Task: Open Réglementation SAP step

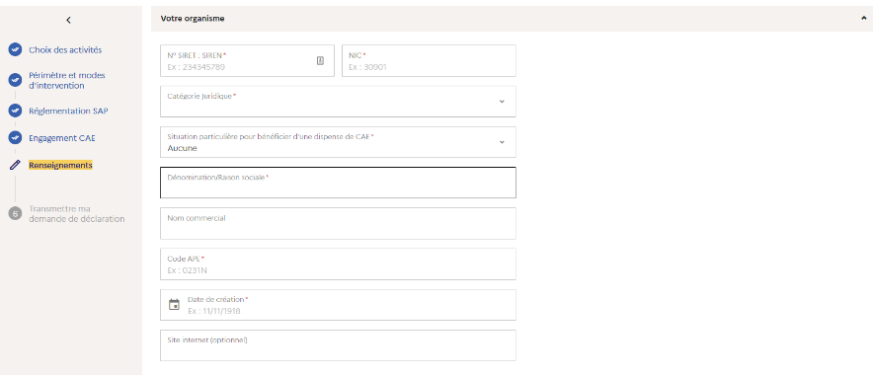Action: point(68,111)
